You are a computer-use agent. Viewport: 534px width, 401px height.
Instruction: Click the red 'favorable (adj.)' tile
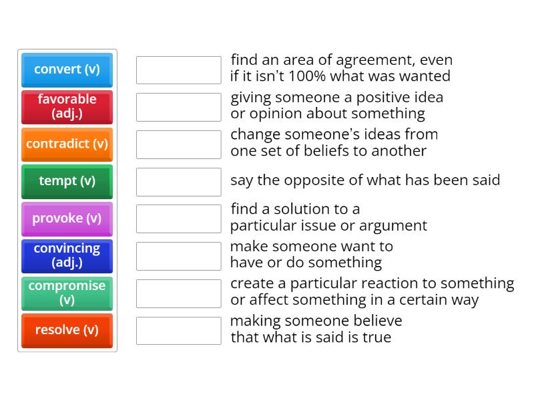(x=67, y=107)
